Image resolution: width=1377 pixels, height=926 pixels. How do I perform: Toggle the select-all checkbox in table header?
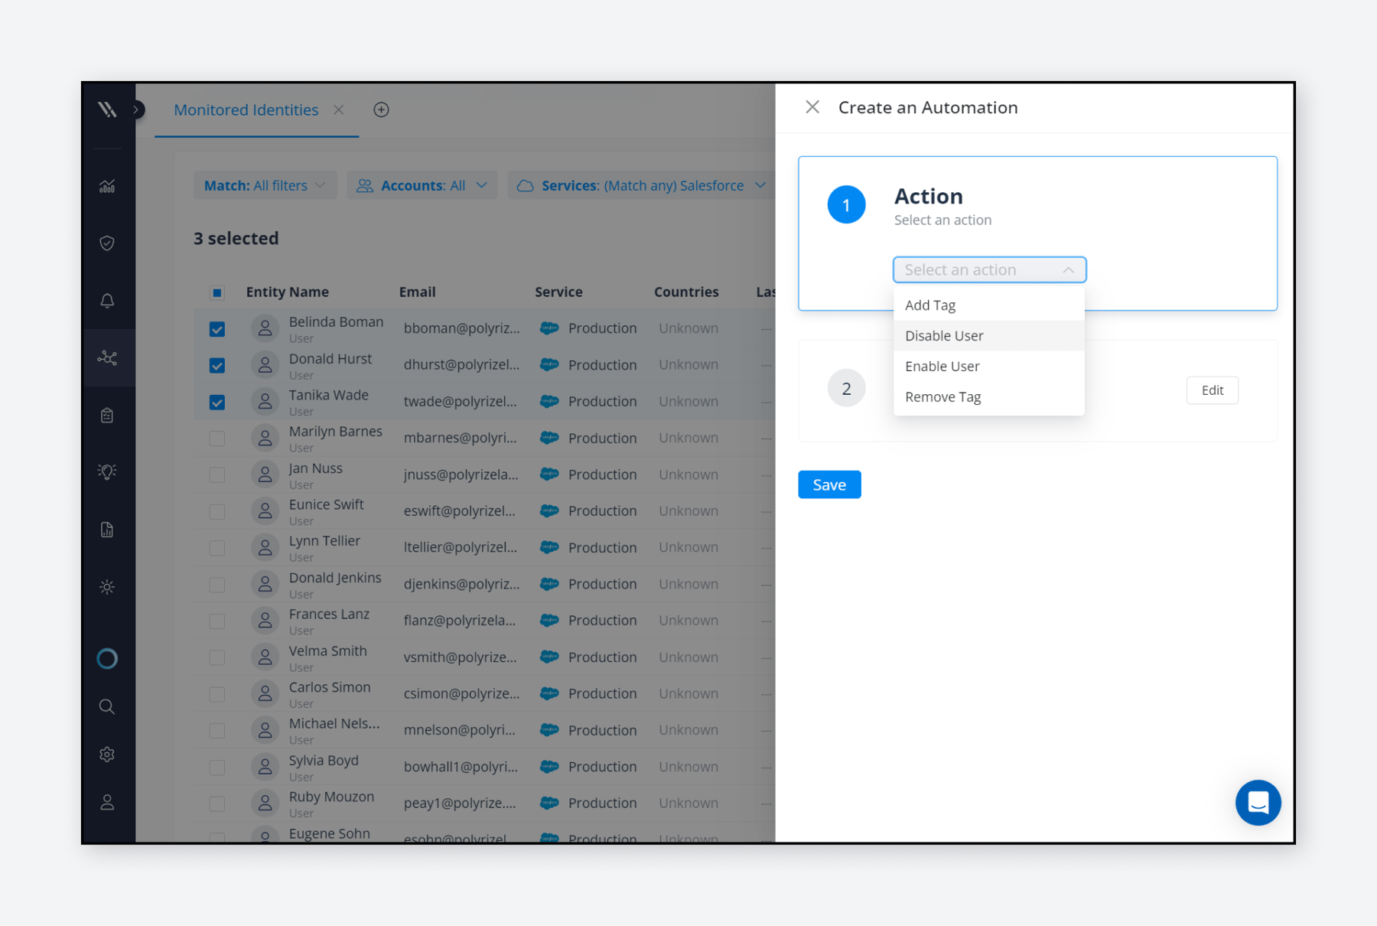(217, 292)
